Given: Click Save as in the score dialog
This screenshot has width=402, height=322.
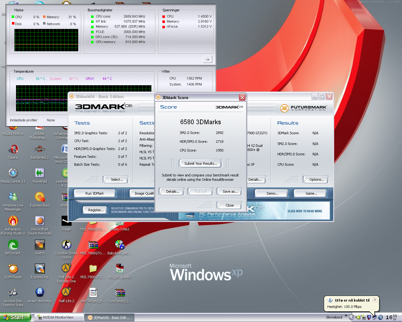Looking at the screenshot, I should click(230, 192).
